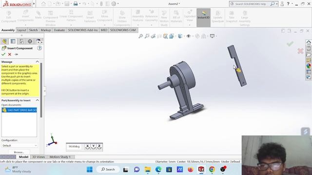Open Options gear dropdown arrow
This screenshot has width=312, height=175.
(118, 3)
